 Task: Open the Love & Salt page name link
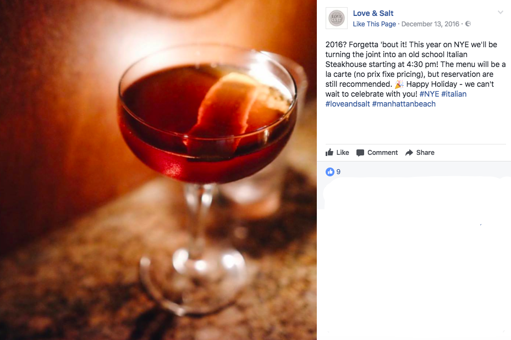point(373,13)
